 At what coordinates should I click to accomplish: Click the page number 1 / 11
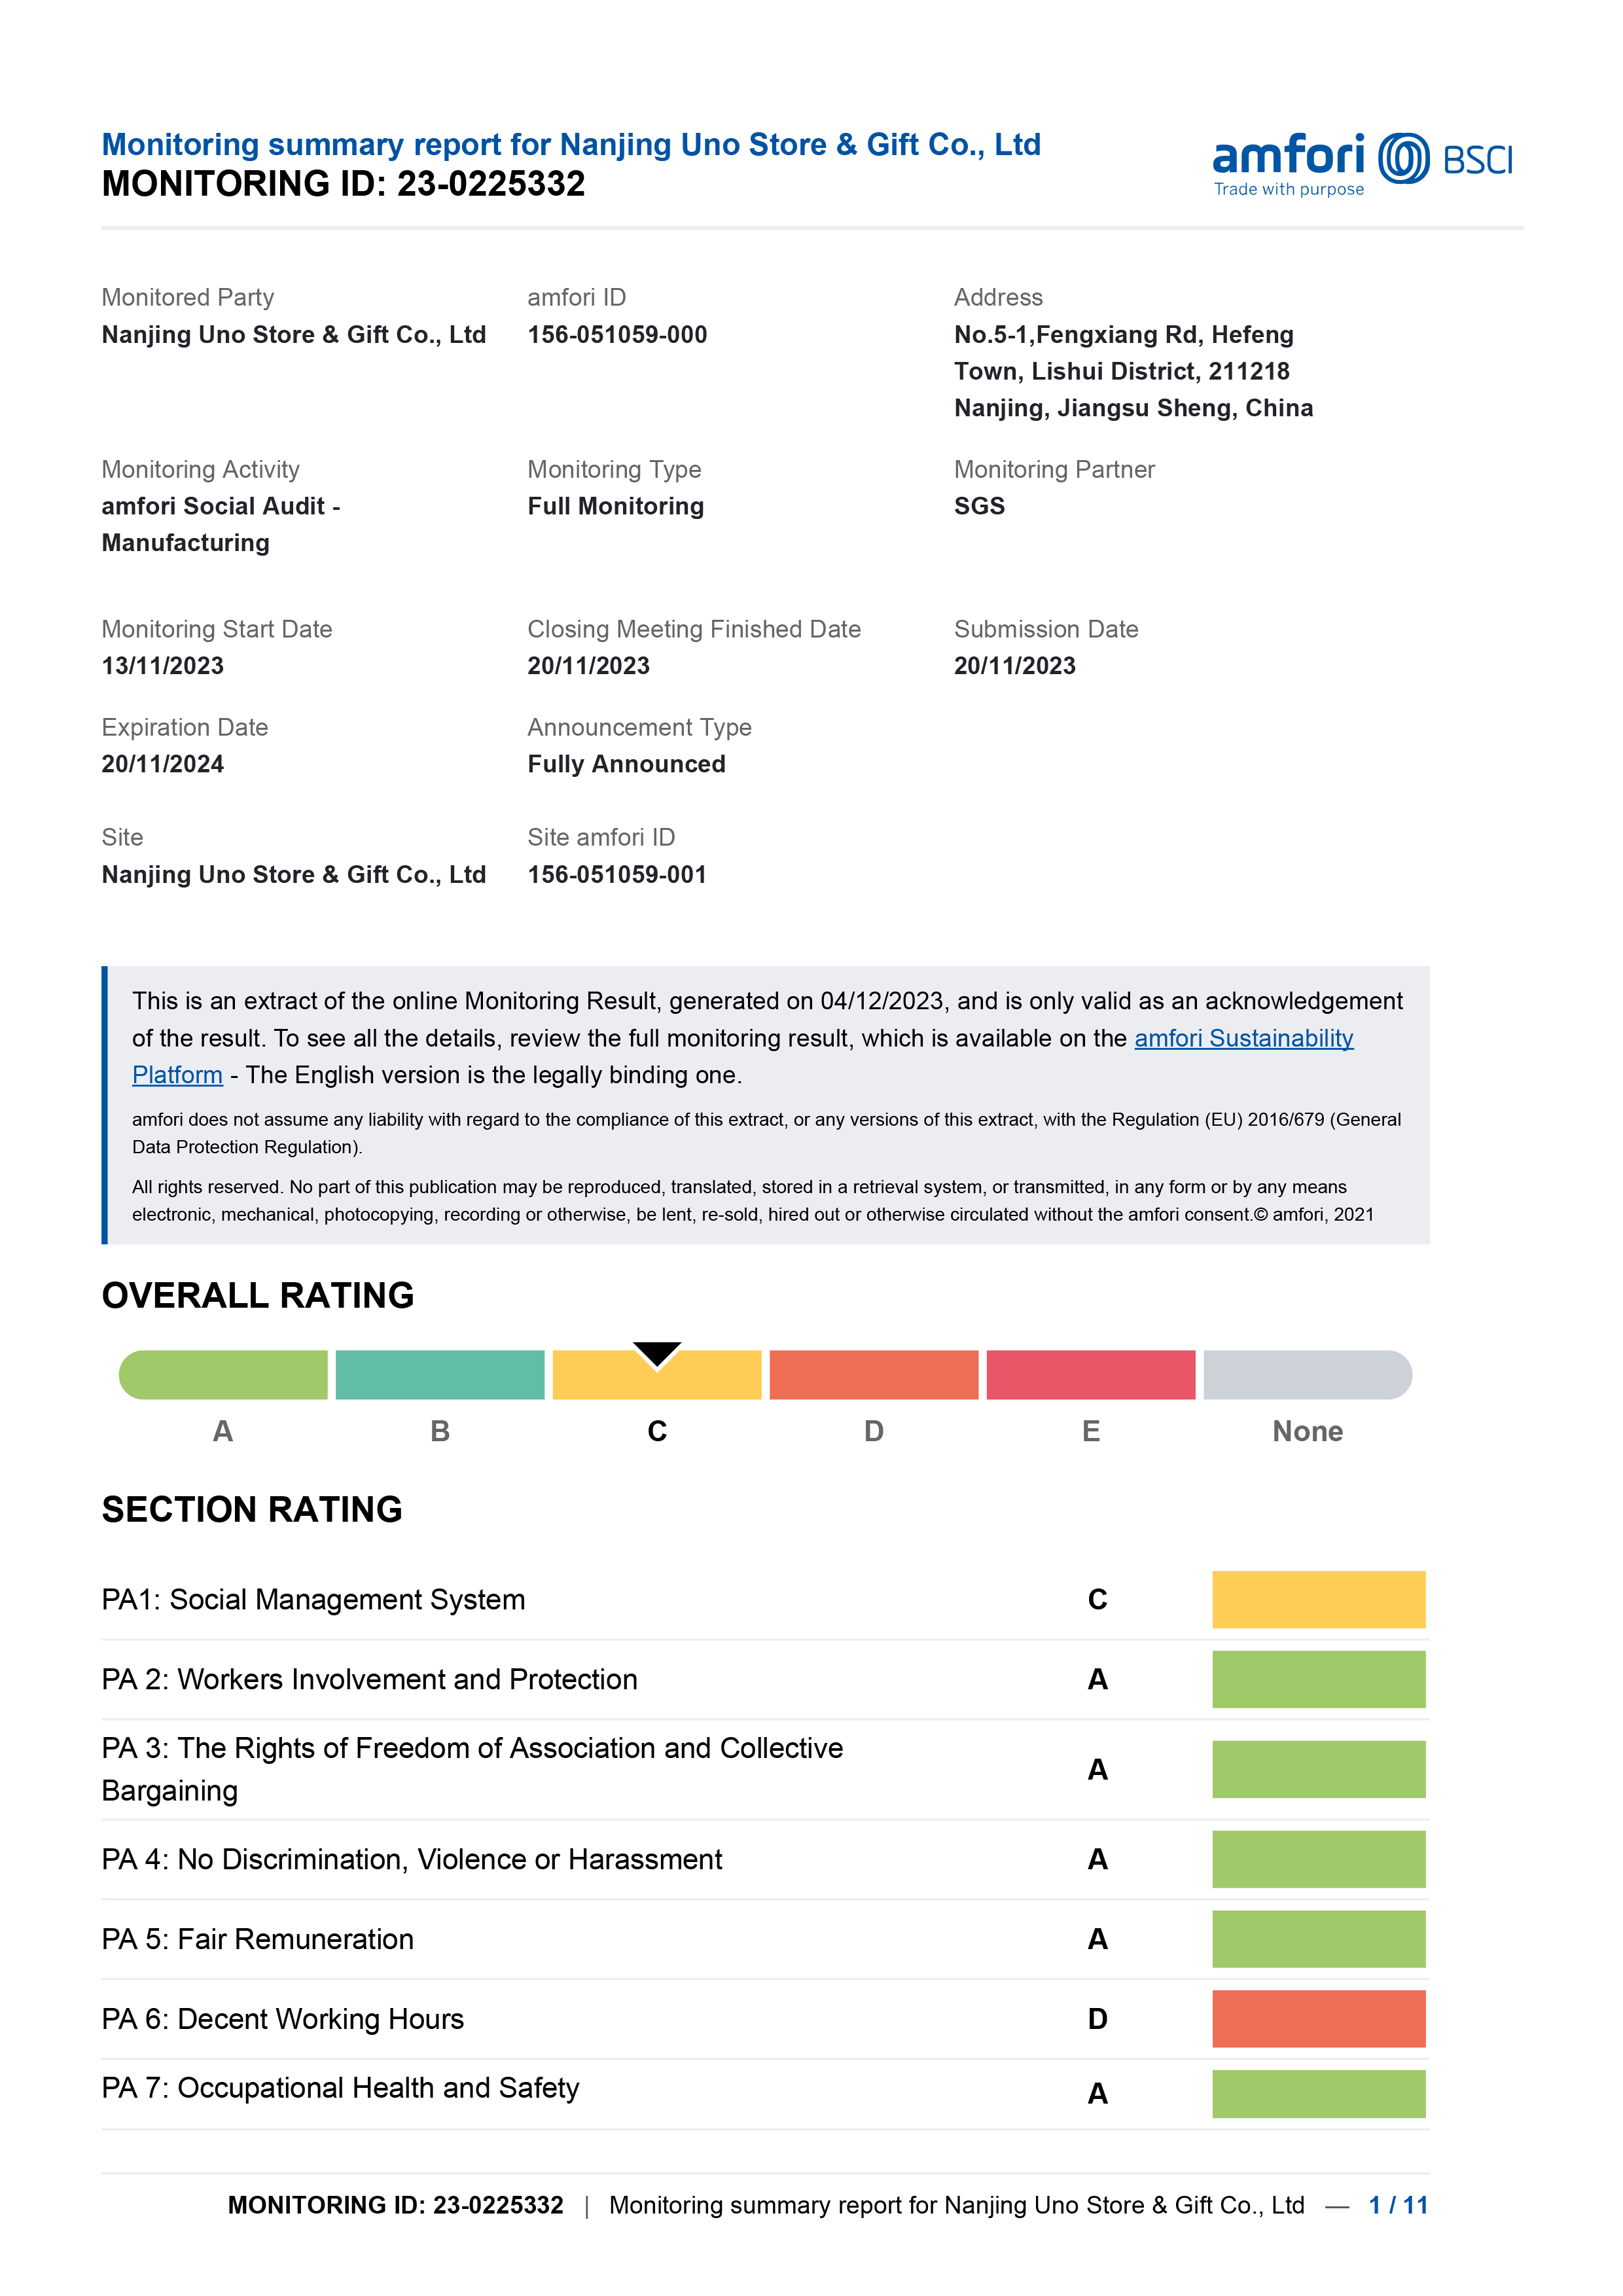tap(1397, 2205)
